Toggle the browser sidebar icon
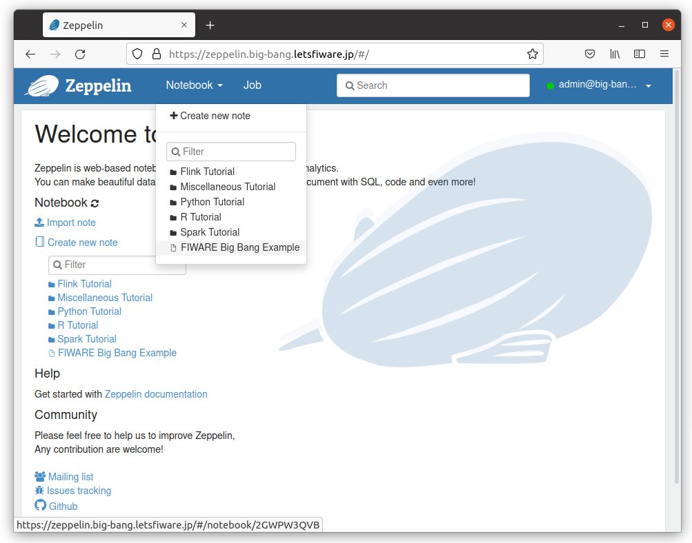This screenshot has height=543, width=692. click(x=640, y=54)
